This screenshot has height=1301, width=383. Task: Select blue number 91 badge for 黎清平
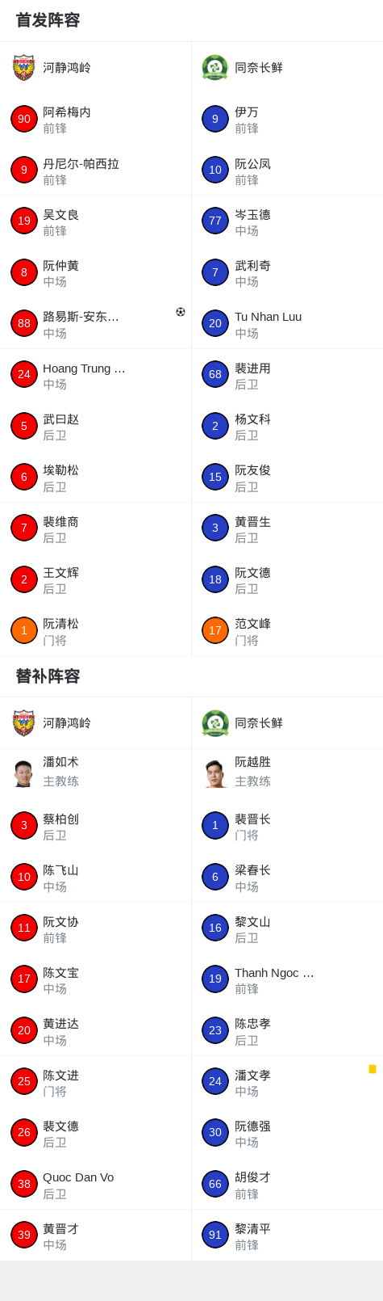click(x=215, y=1235)
